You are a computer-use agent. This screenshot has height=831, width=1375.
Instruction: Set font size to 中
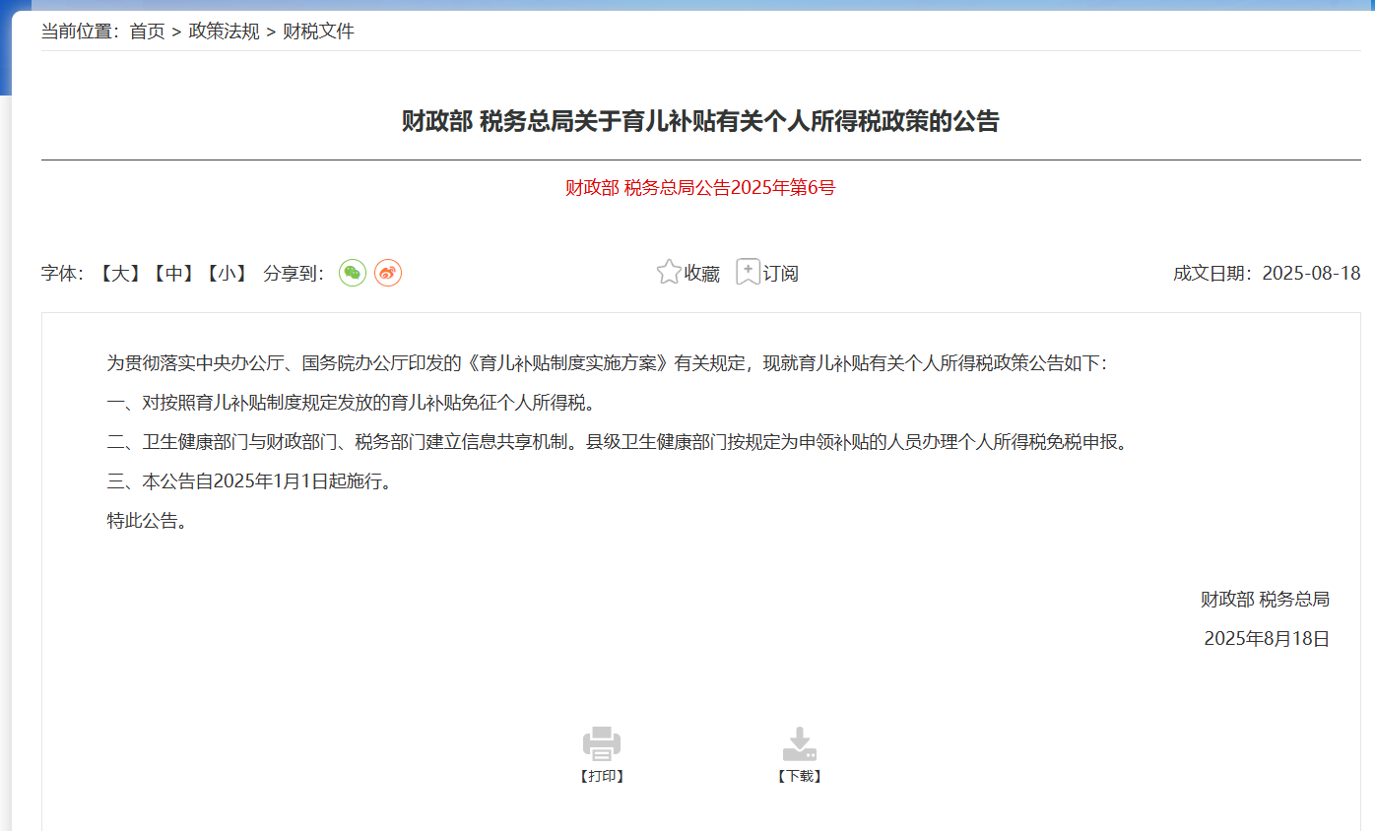tap(173, 274)
